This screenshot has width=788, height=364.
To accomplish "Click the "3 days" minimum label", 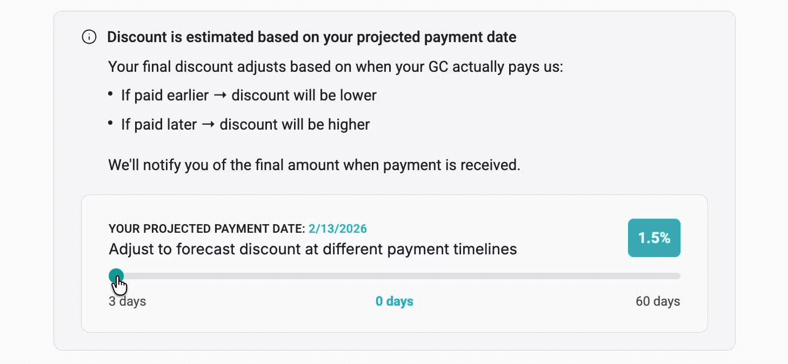I will click(127, 301).
